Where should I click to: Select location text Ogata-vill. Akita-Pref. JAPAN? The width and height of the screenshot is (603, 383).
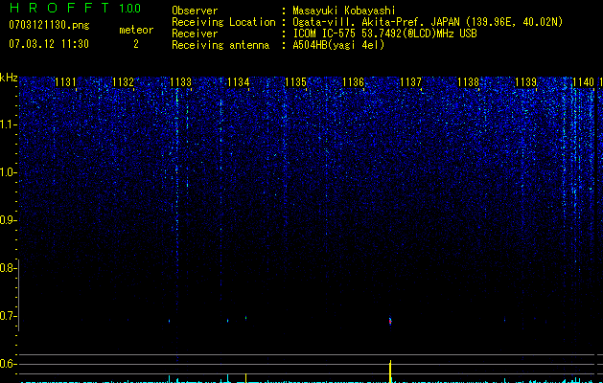coord(376,22)
